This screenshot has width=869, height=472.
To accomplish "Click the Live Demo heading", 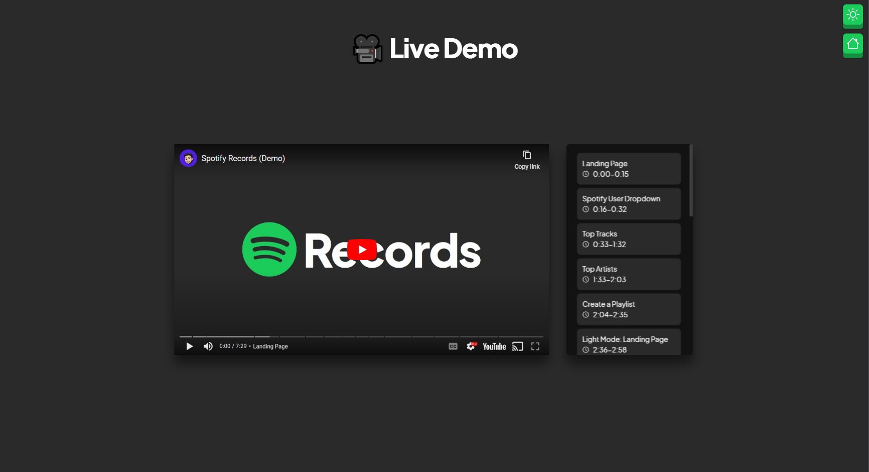I will click(454, 49).
